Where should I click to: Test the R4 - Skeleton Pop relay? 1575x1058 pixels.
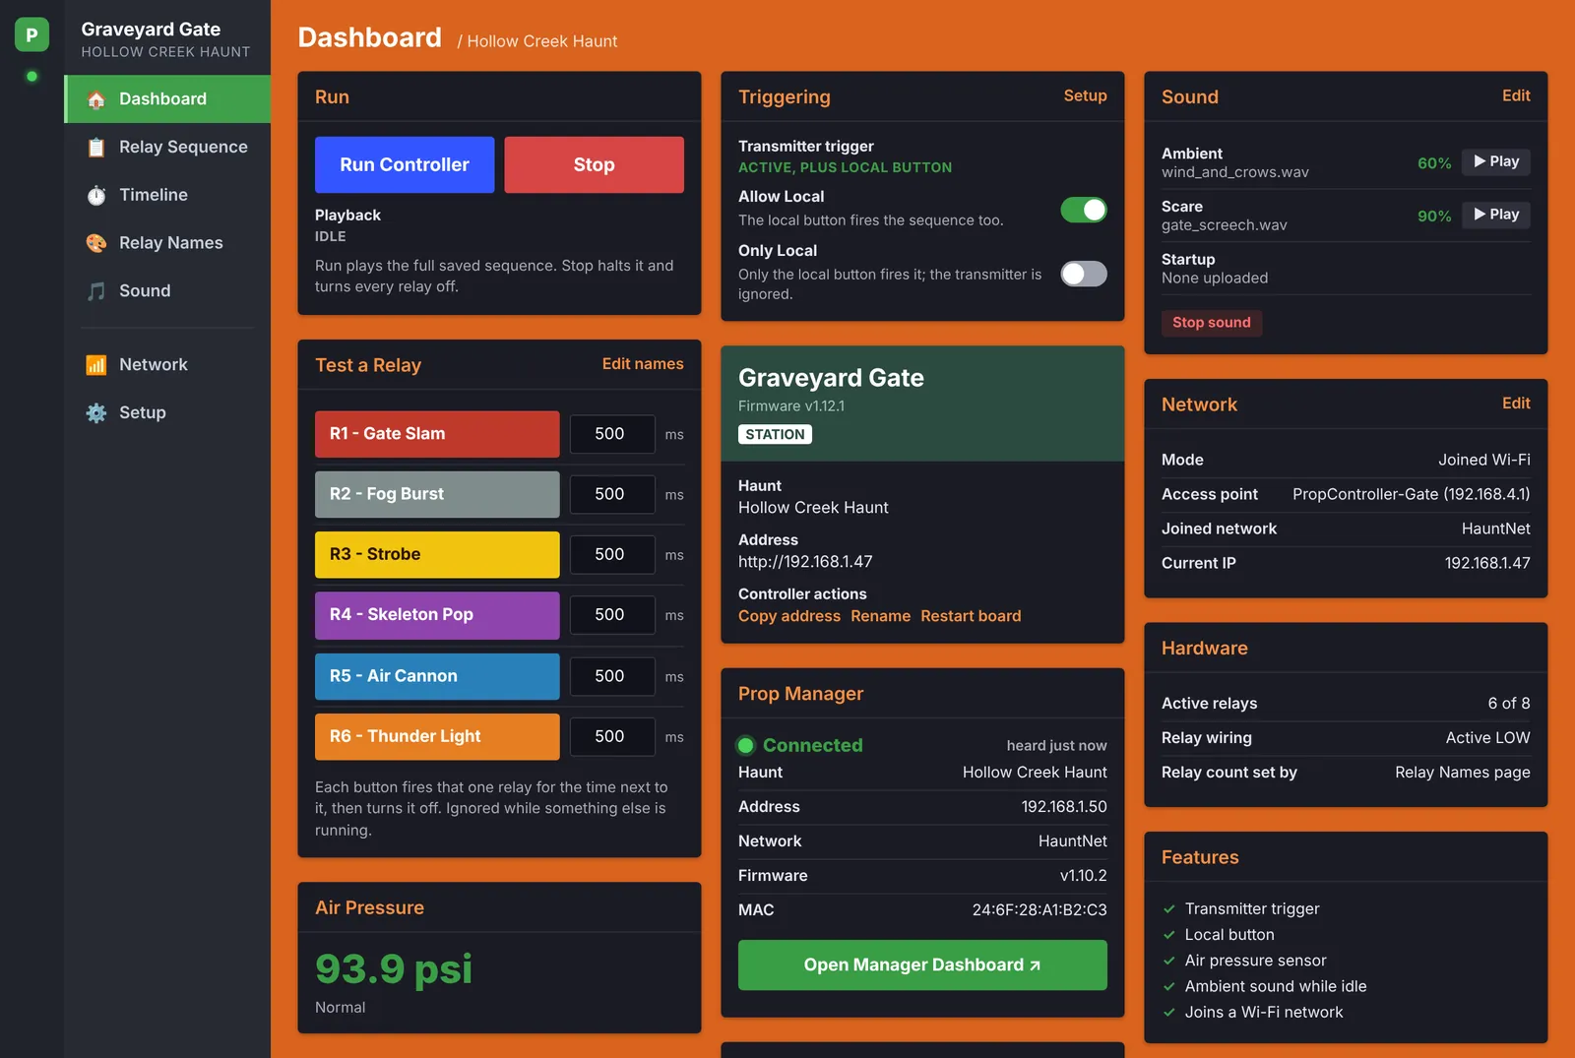click(437, 615)
